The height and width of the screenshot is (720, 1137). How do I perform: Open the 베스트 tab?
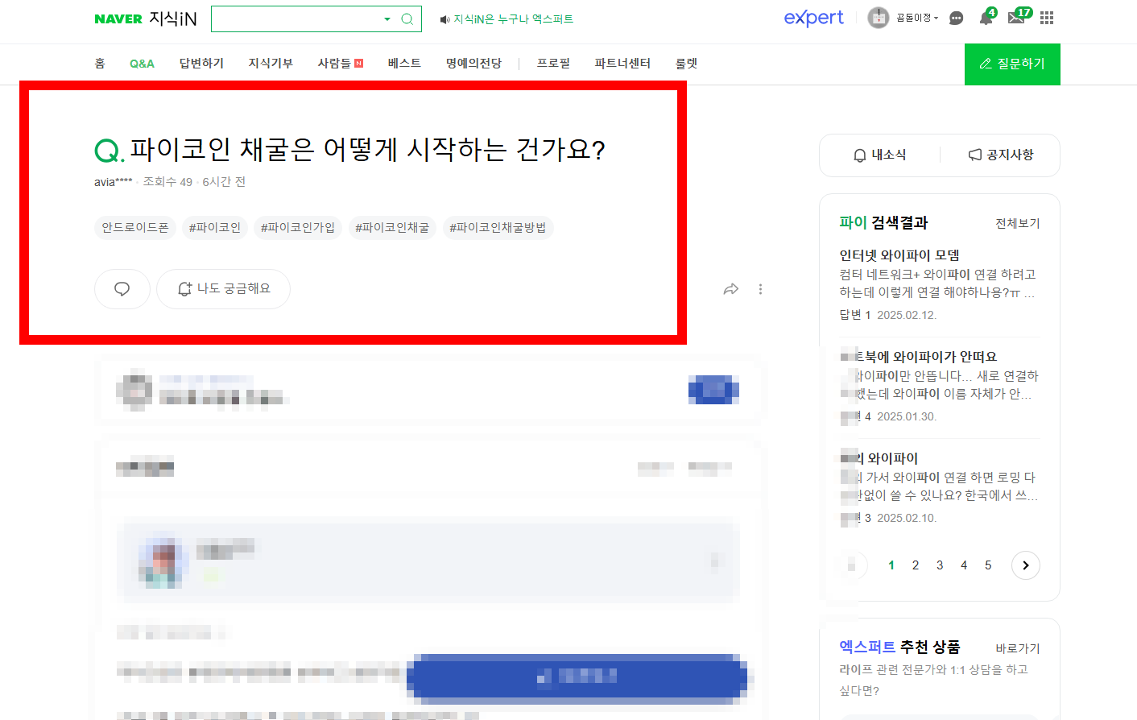click(x=404, y=63)
